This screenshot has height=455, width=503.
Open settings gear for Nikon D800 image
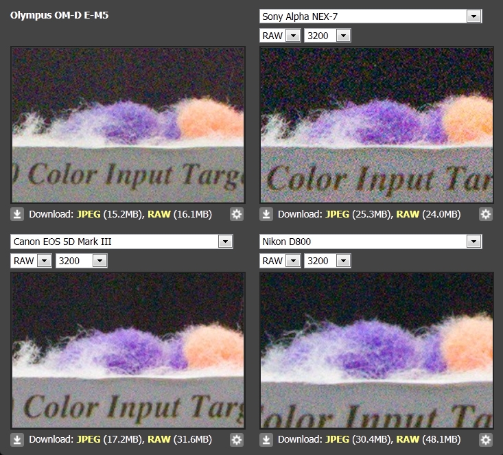pos(486,440)
